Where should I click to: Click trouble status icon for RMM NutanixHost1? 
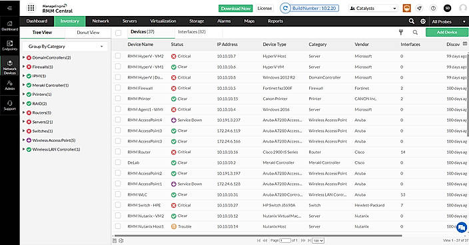173,226
